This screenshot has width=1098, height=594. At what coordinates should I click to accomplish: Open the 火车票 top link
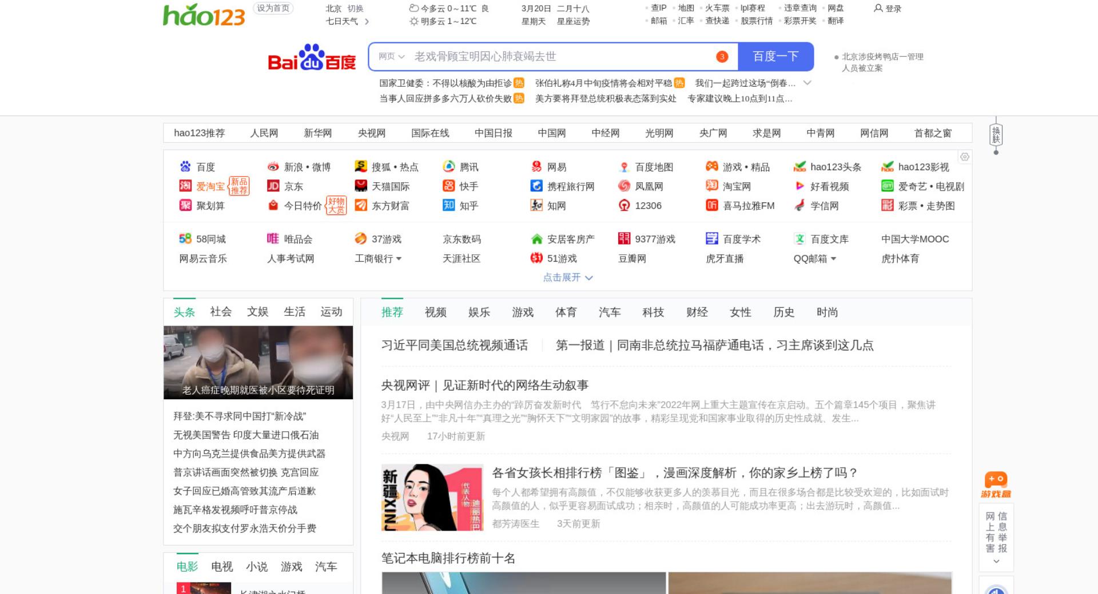(717, 8)
